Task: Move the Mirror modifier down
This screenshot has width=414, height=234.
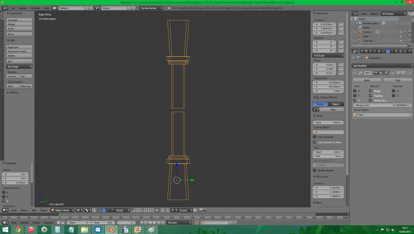Action: click(403, 73)
